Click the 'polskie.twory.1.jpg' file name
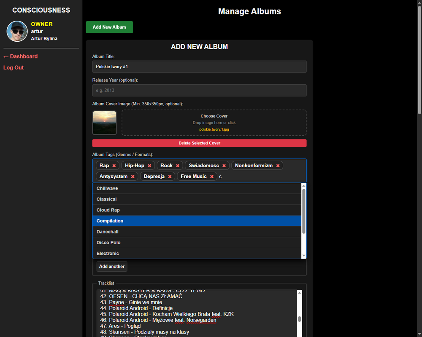 pos(214,129)
